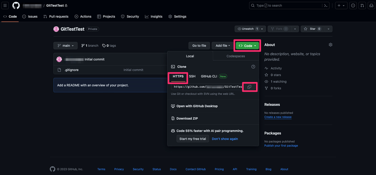
Task: Copy the clone URL to clipboard
Action: pos(249,87)
